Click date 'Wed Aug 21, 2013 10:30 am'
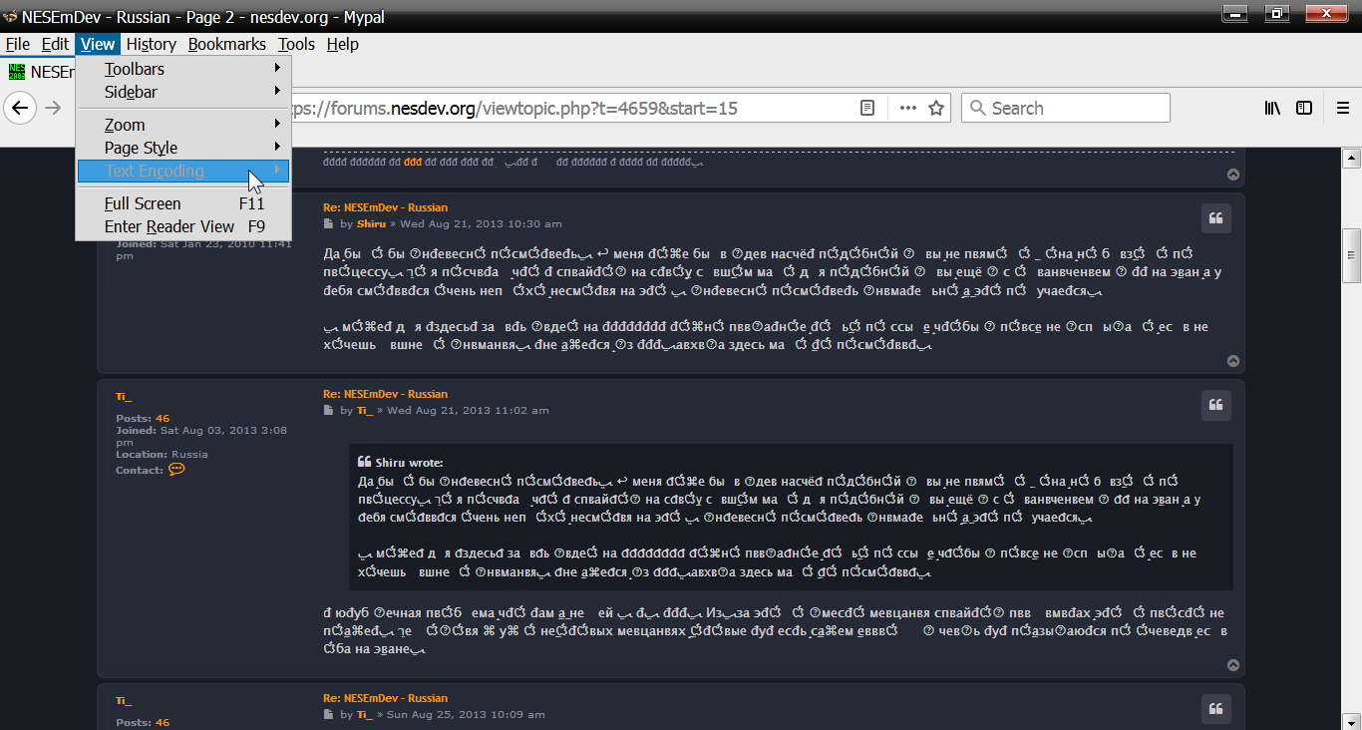 tap(481, 223)
